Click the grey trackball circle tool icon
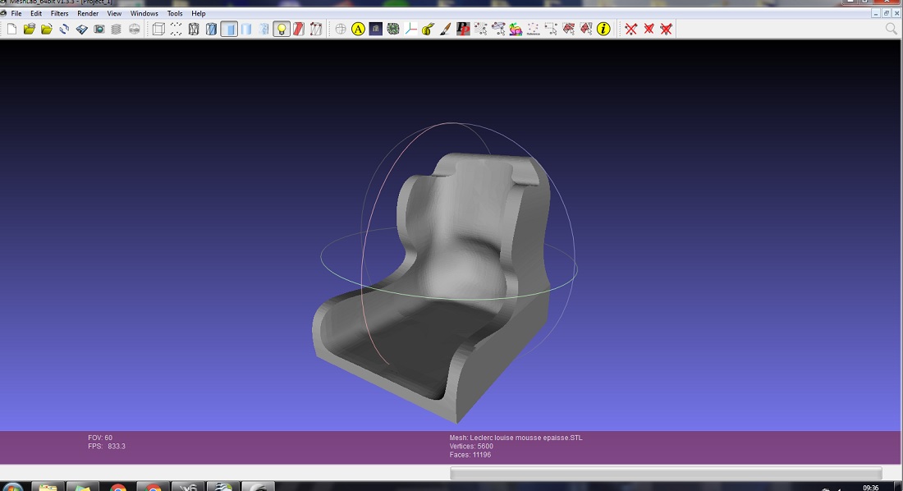This screenshot has width=903, height=491. point(341,29)
